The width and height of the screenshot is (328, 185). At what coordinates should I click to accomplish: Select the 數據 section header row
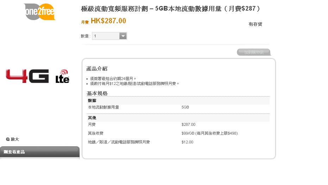(x=178, y=101)
